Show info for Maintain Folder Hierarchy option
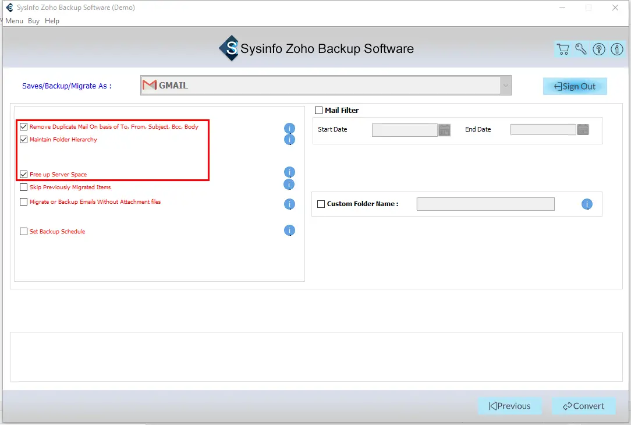The height and width of the screenshot is (425, 631). 289,140
